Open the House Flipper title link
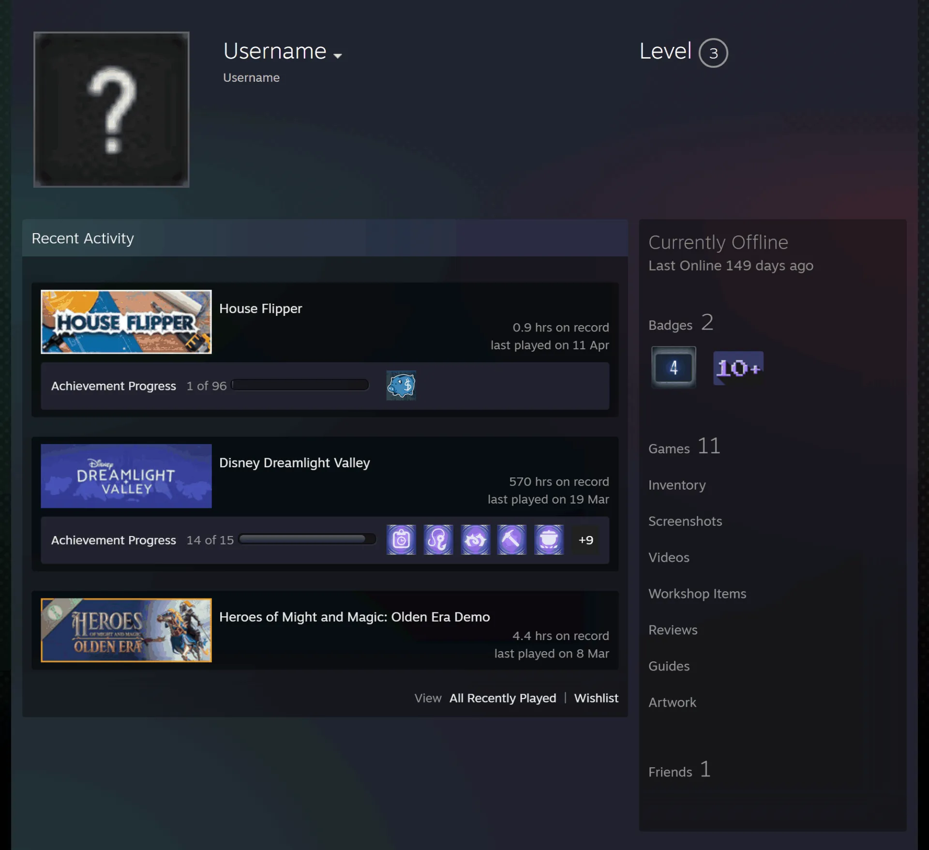This screenshot has height=850, width=929. (260, 309)
